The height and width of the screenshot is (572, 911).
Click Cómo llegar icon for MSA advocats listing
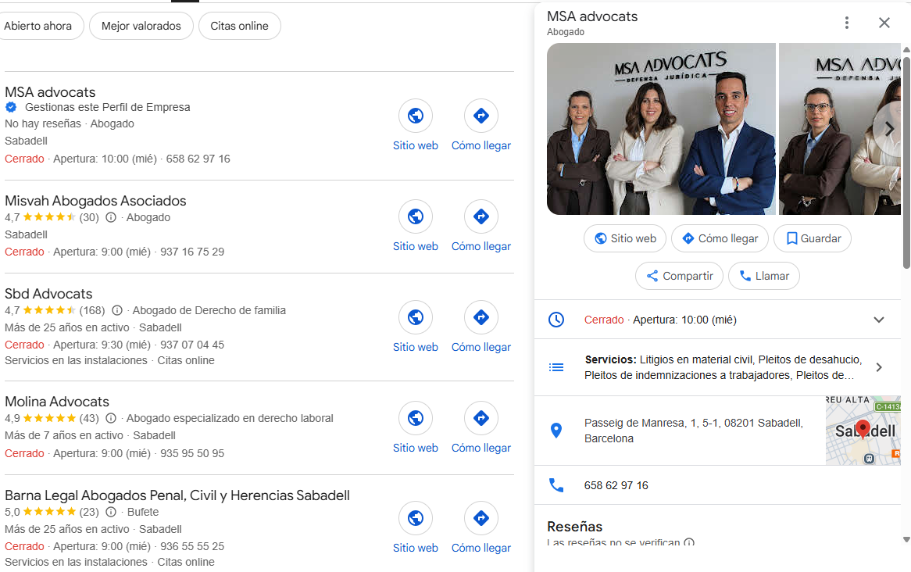pos(481,116)
